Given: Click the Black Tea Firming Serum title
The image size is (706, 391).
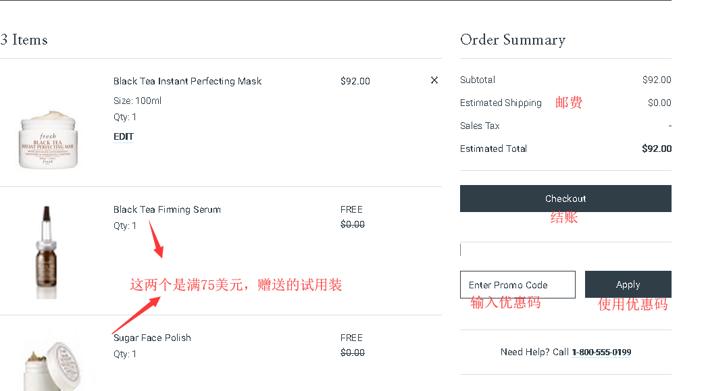Looking at the screenshot, I should (x=167, y=209).
